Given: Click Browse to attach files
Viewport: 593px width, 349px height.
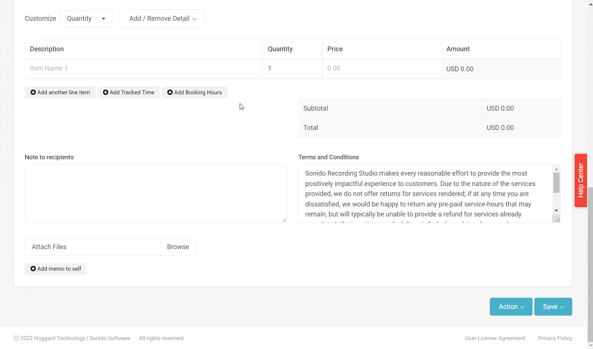Looking at the screenshot, I should [x=178, y=247].
